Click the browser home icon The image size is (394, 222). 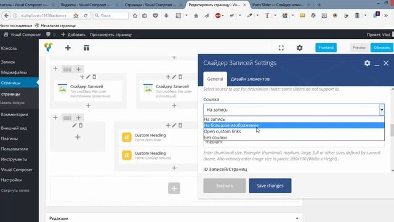coord(196,15)
